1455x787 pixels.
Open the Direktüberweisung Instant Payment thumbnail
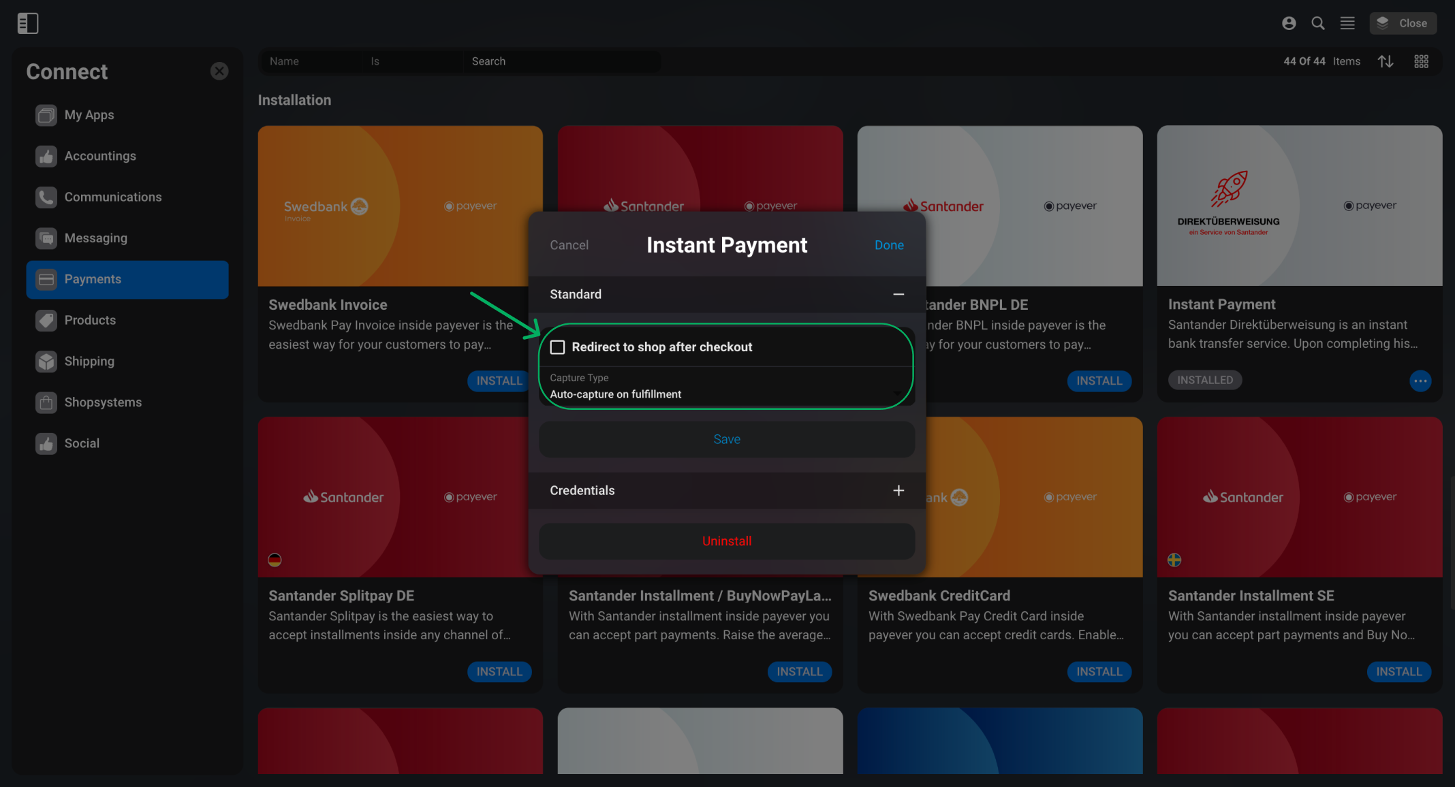coord(1299,206)
